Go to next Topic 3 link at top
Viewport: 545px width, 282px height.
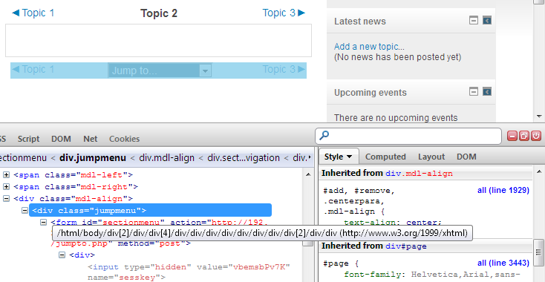tap(284, 13)
